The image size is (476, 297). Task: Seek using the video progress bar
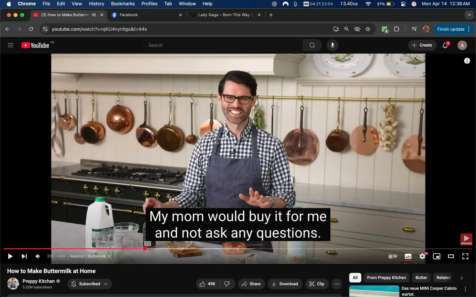(186, 249)
